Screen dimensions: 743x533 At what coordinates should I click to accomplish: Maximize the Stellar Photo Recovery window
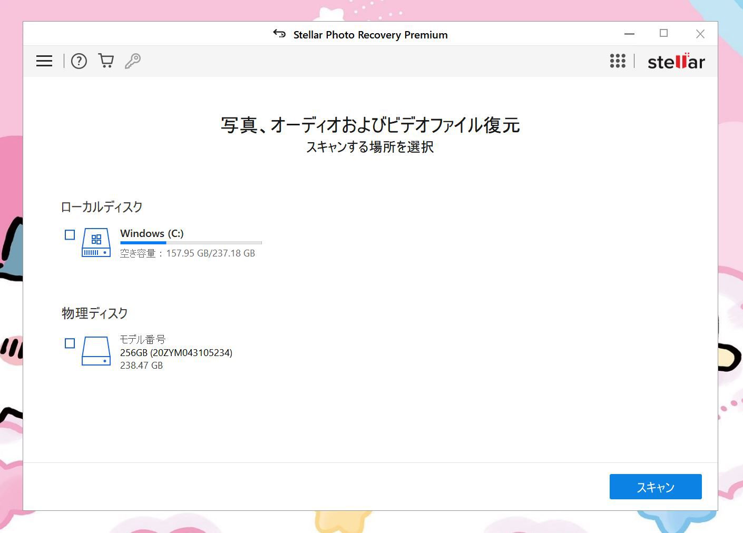[664, 34]
